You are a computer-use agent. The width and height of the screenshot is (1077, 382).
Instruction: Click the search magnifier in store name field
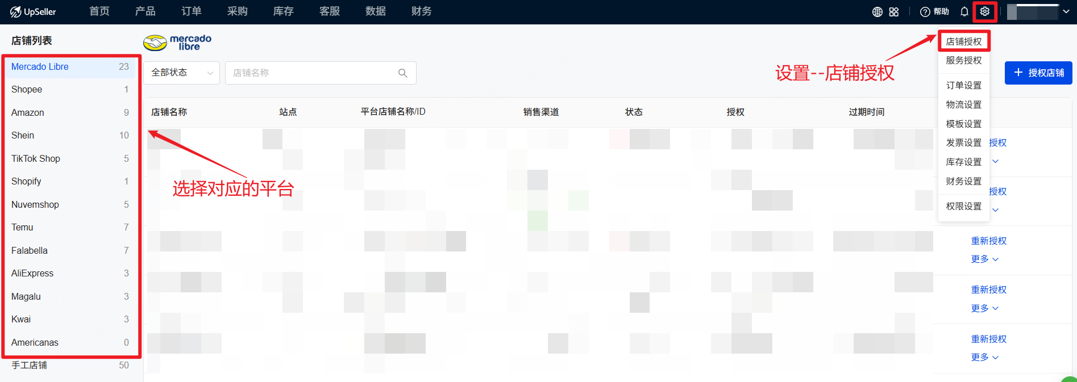402,73
